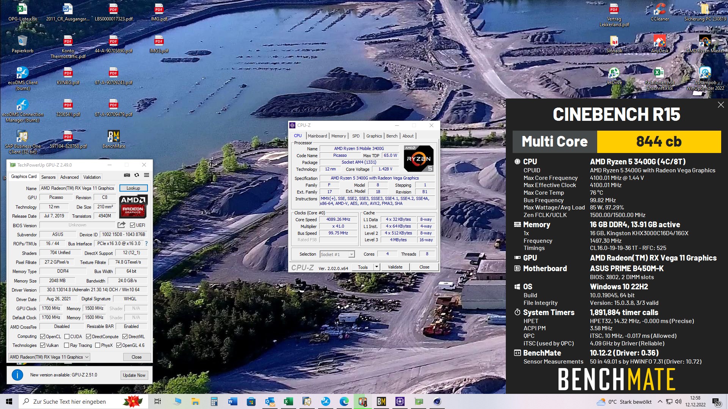The image size is (728, 409).
Task: Toggle OpenCL checkbox
Action: [x=43, y=336]
